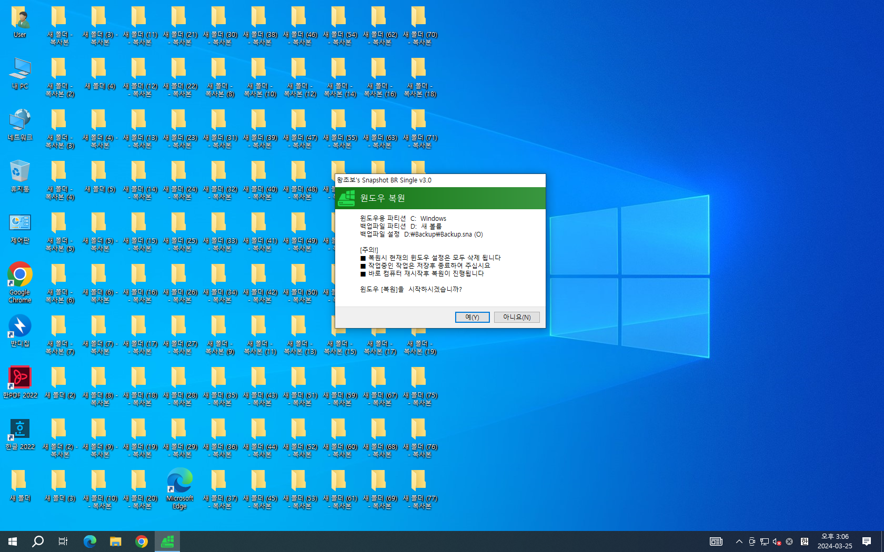
Task: Select 새 폴더 (59) - 복사본 folder
Action: click(340, 386)
